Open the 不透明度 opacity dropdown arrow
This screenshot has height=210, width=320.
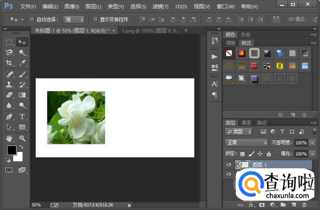312,142
